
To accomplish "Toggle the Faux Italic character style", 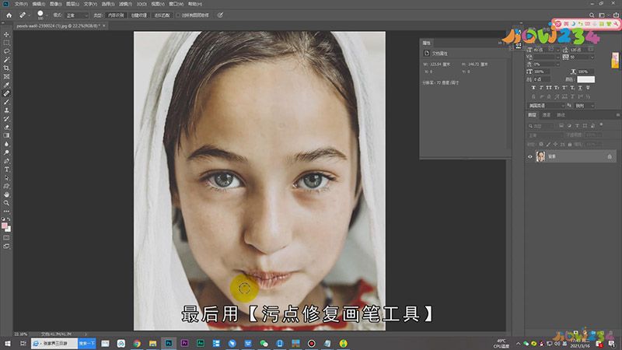I will tap(541, 88).
